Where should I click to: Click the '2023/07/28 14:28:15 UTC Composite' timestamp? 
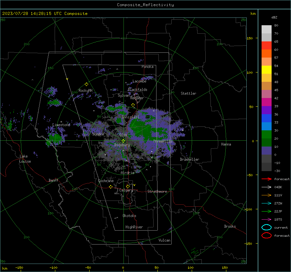(x=45, y=14)
